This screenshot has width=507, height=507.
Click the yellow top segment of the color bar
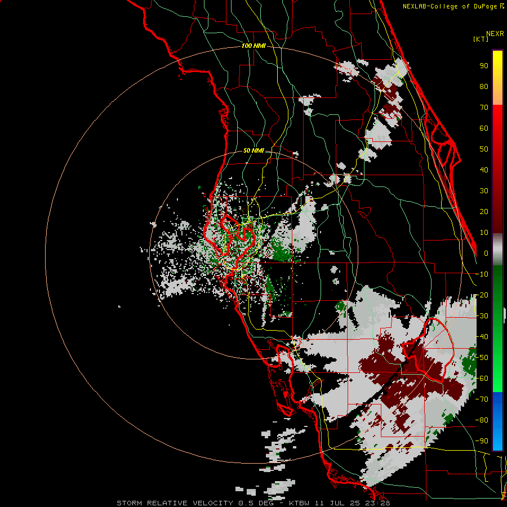pos(497,78)
